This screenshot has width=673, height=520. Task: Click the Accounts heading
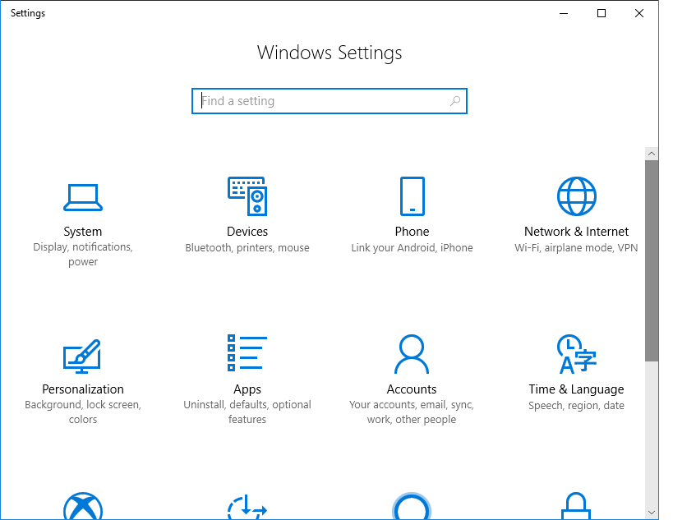pyautogui.click(x=412, y=389)
